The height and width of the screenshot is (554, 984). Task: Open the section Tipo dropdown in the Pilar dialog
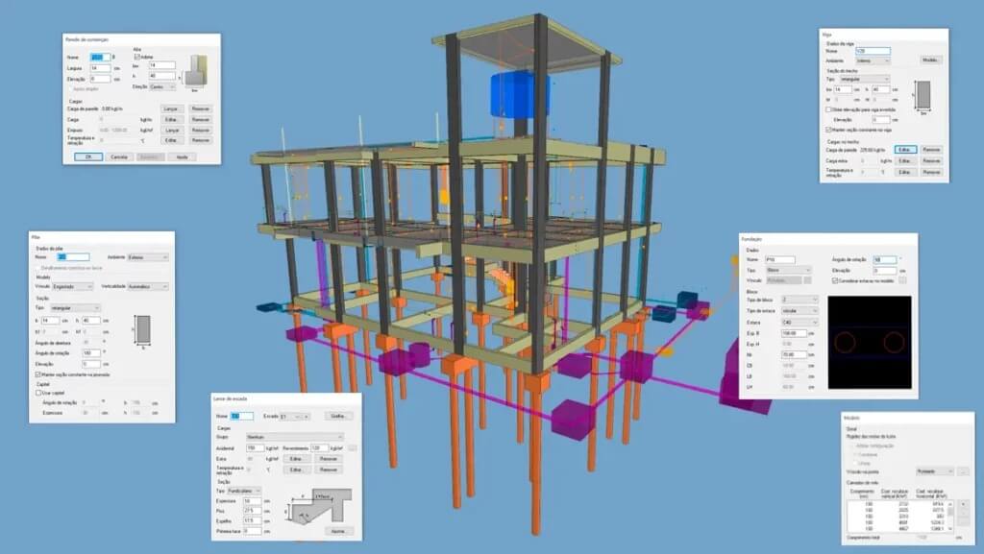[x=75, y=308]
